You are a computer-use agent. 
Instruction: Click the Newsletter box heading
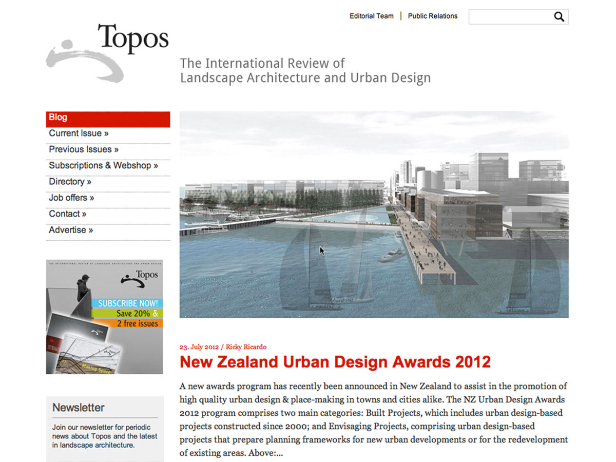tap(79, 408)
